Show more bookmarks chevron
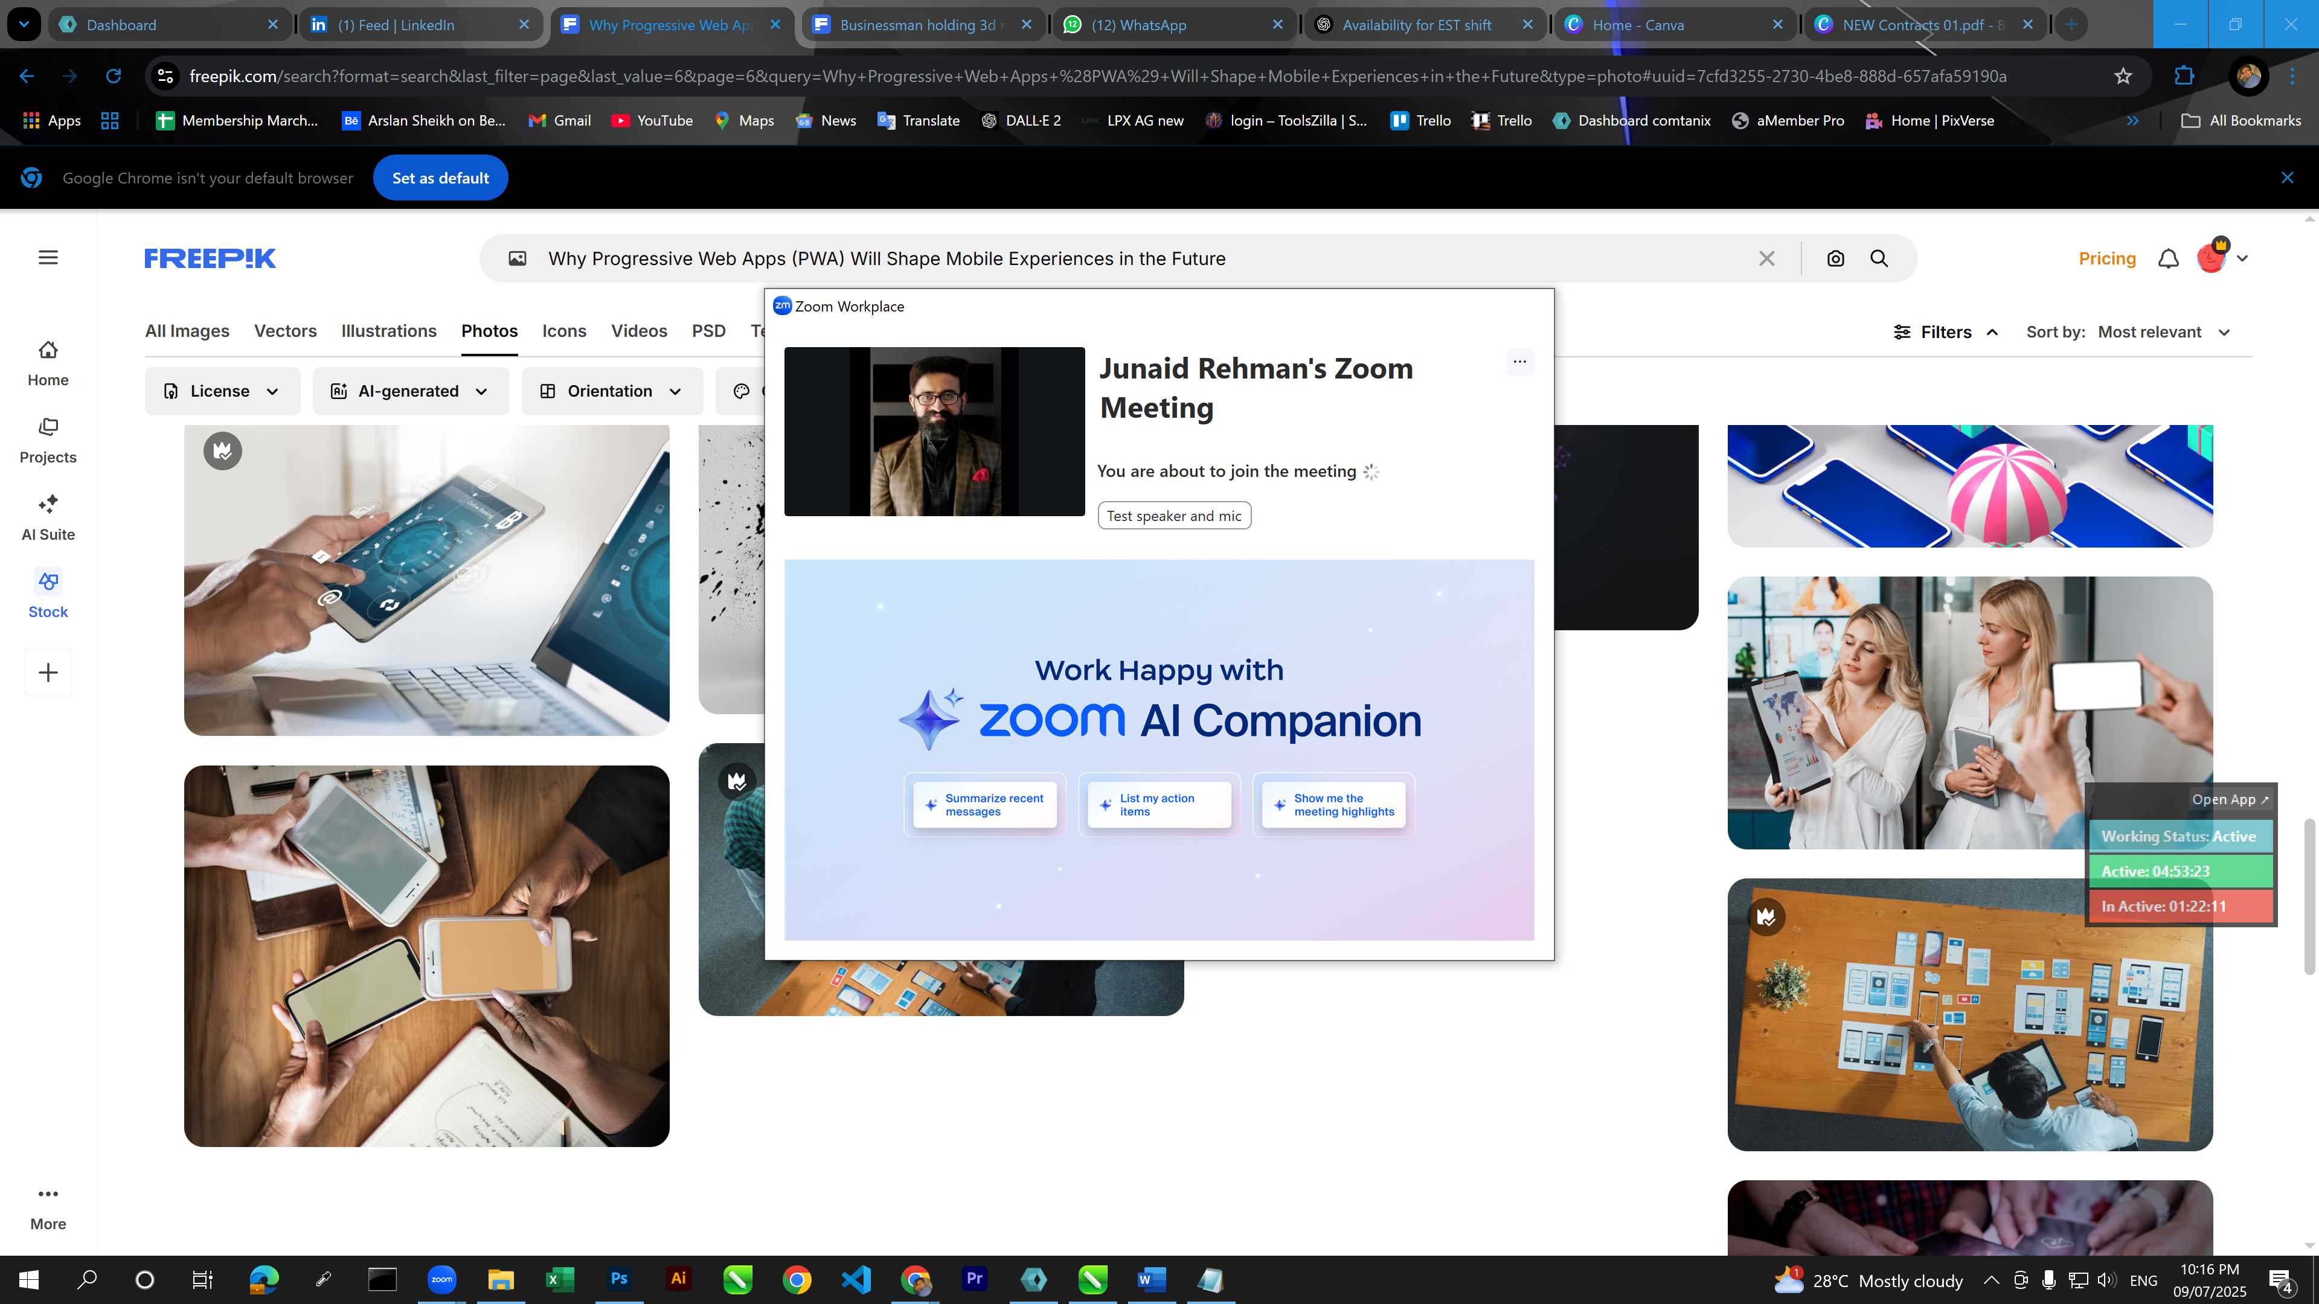The image size is (2319, 1304). click(2132, 121)
